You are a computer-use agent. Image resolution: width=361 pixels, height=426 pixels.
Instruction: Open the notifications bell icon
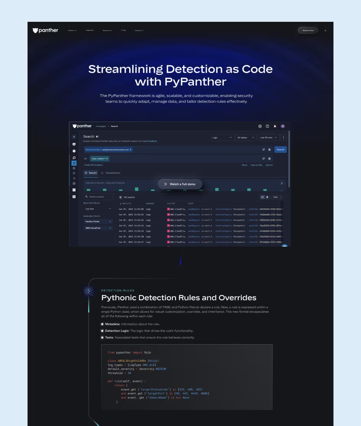275,126
